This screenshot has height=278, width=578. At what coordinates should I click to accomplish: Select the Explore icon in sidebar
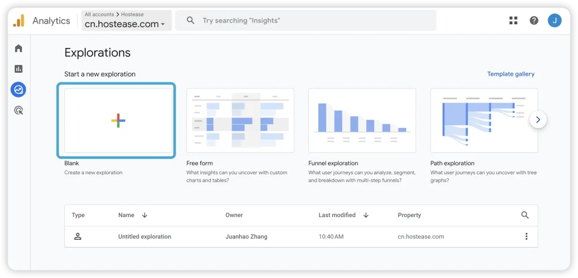(19, 90)
